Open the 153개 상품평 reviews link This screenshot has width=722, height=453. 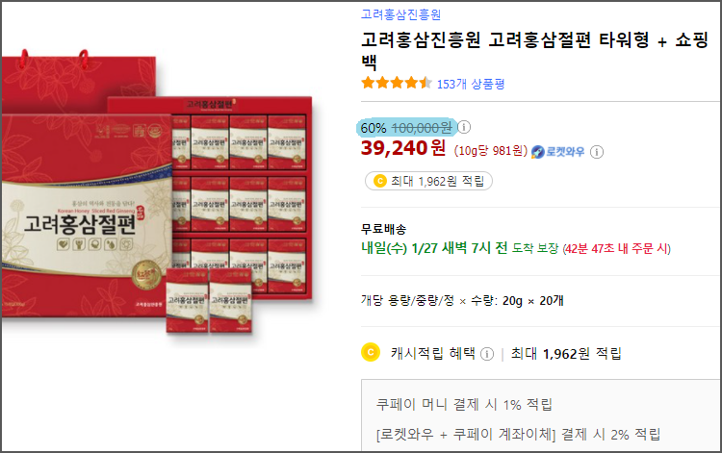[x=471, y=85]
